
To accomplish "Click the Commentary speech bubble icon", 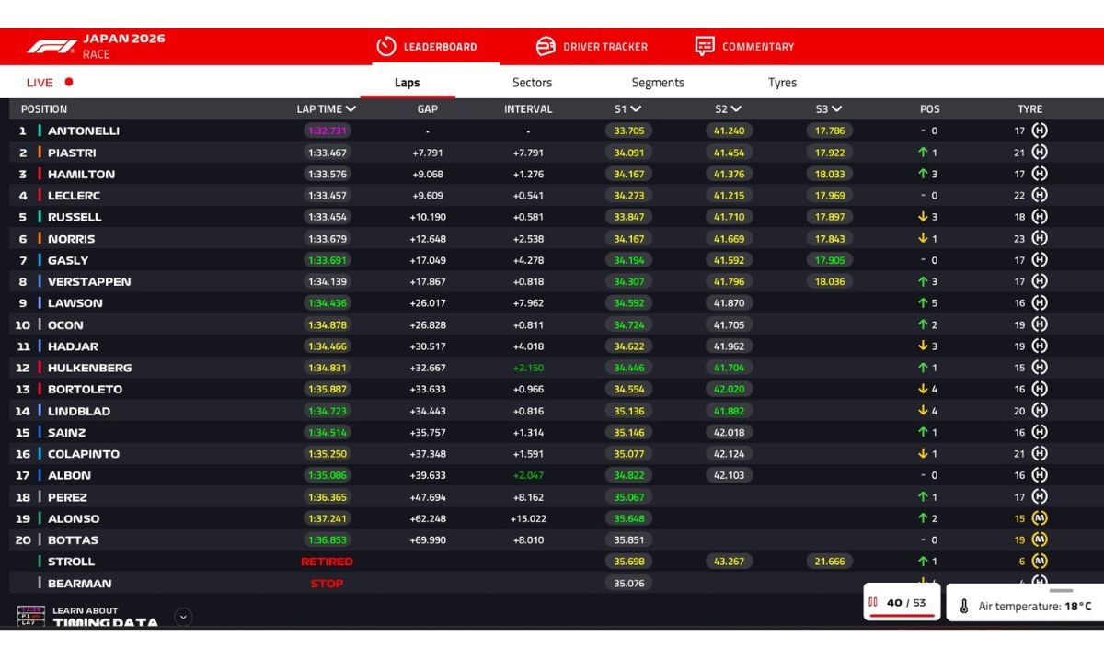I will click(x=705, y=46).
